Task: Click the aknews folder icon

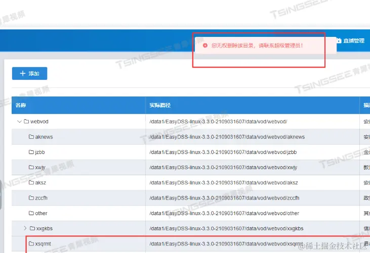Action: pyautogui.click(x=31, y=137)
